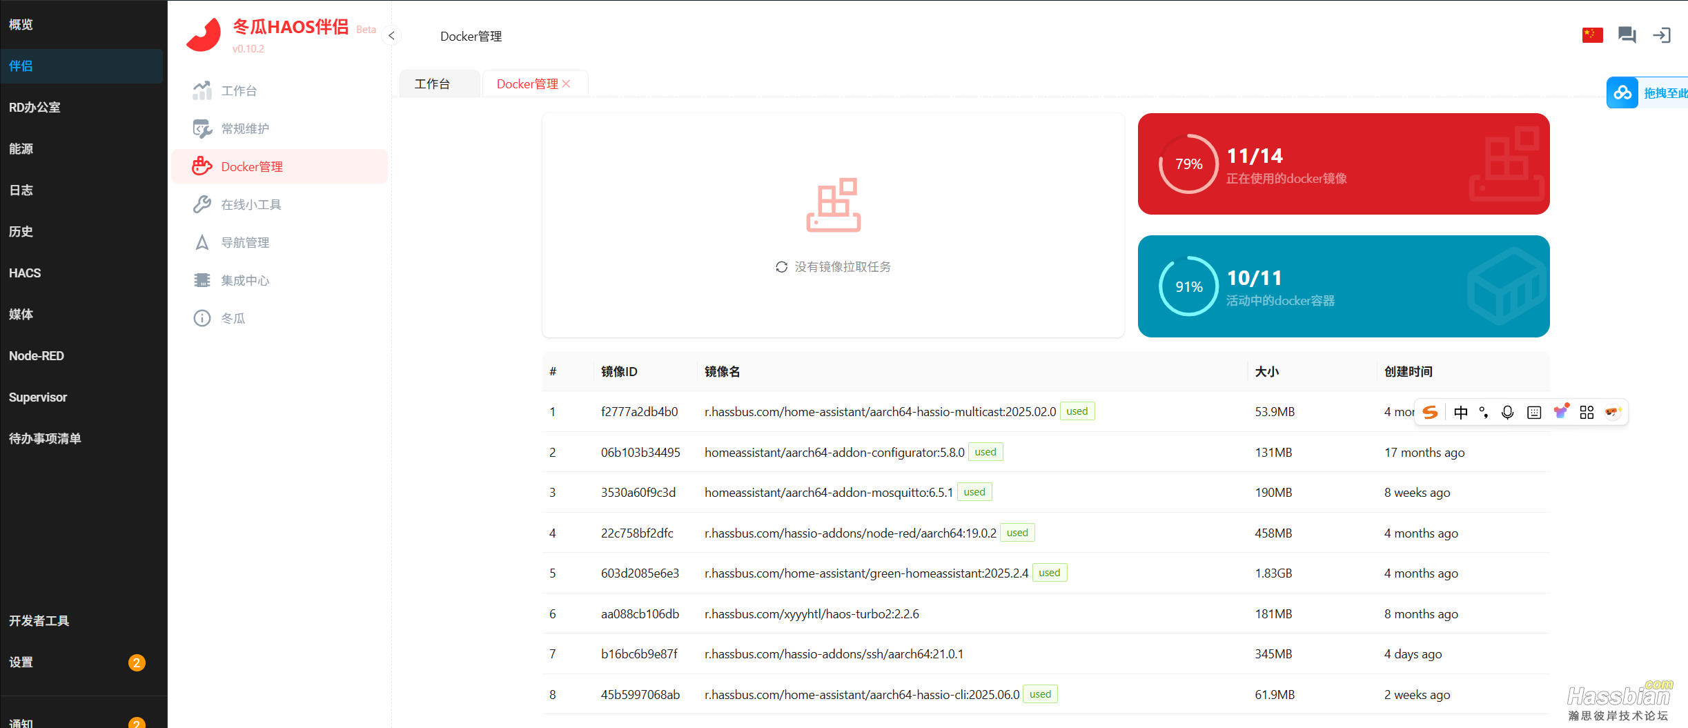Open Supervisor in the sidebar
This screenshot has width=1688, height=728.
click(x=82, y=397)
